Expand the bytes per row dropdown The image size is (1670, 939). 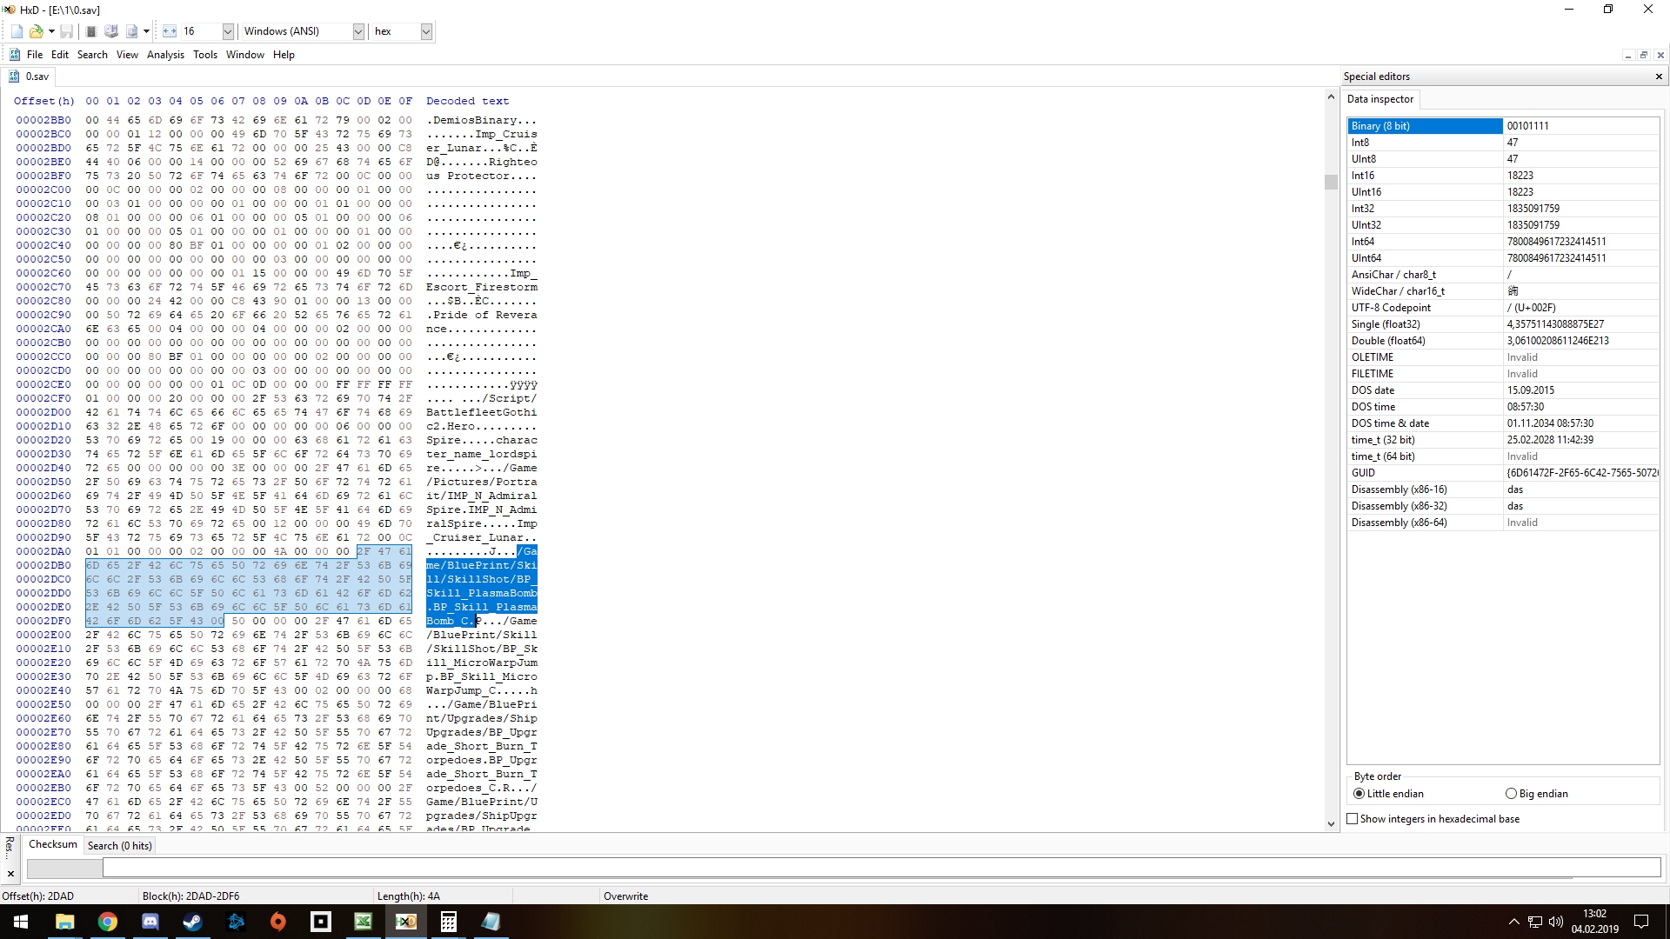tap(228, 31)
